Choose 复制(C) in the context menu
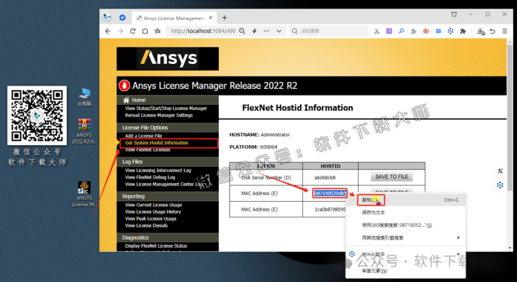 click(405, 200)
